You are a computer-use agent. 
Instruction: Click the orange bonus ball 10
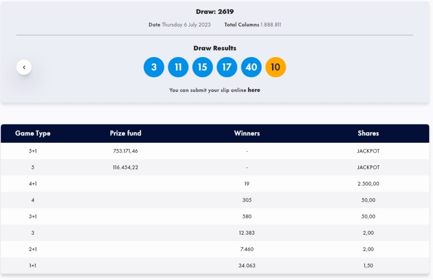276,67
